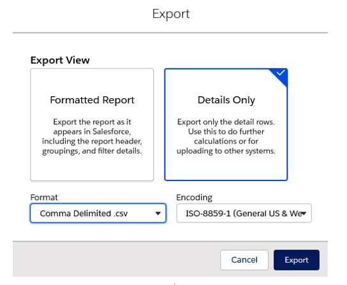Click the Format dropdown arrow
Image resolution: width=347 pixels, height=285 pixels.
pyautogui.click(x=158, y=214)
